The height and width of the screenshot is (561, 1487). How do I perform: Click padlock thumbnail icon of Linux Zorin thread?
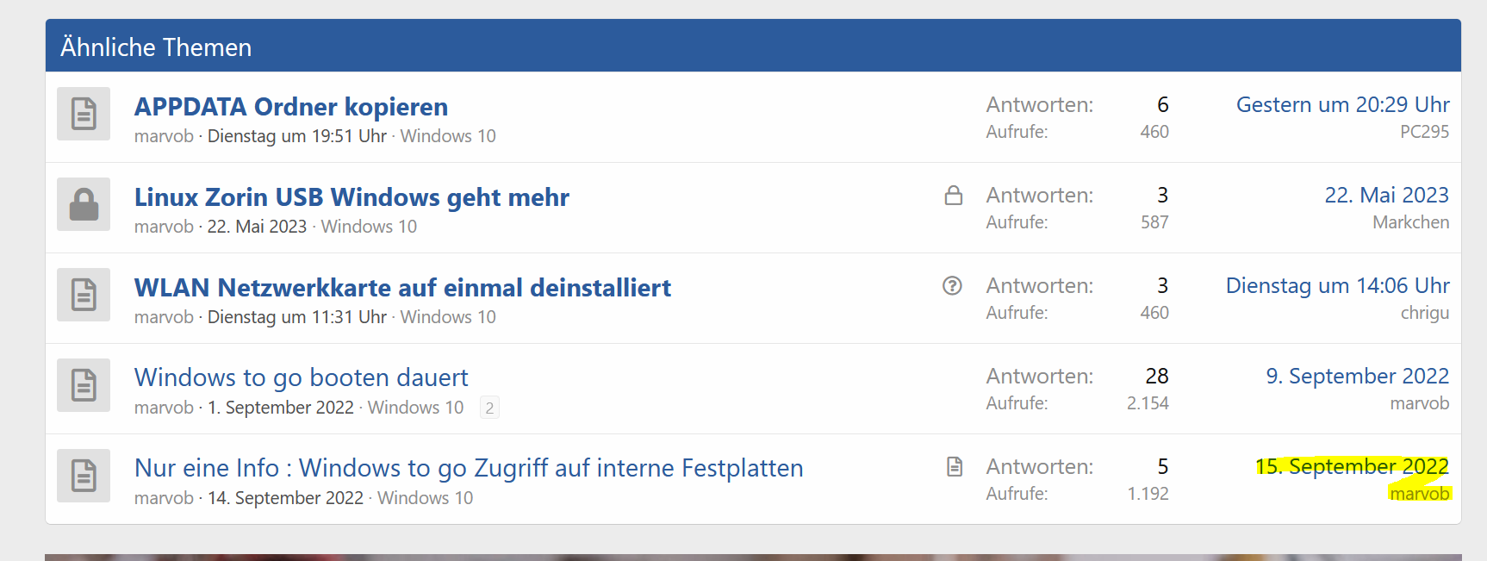point(84,204)
